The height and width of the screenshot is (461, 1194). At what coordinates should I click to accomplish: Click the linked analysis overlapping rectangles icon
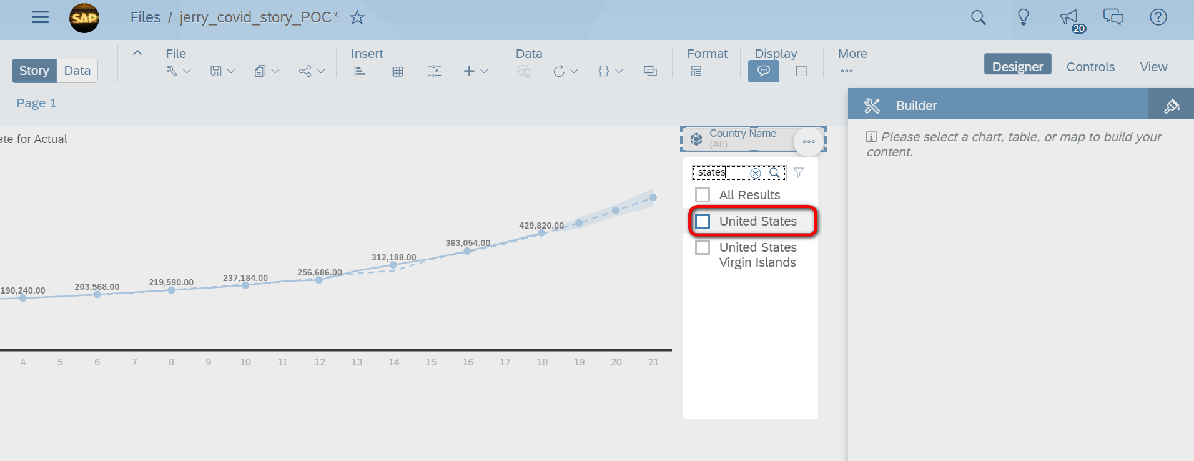[650, 71]
